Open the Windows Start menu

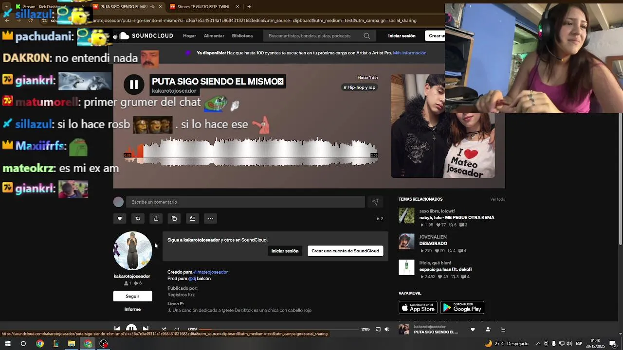coord(8,344)
